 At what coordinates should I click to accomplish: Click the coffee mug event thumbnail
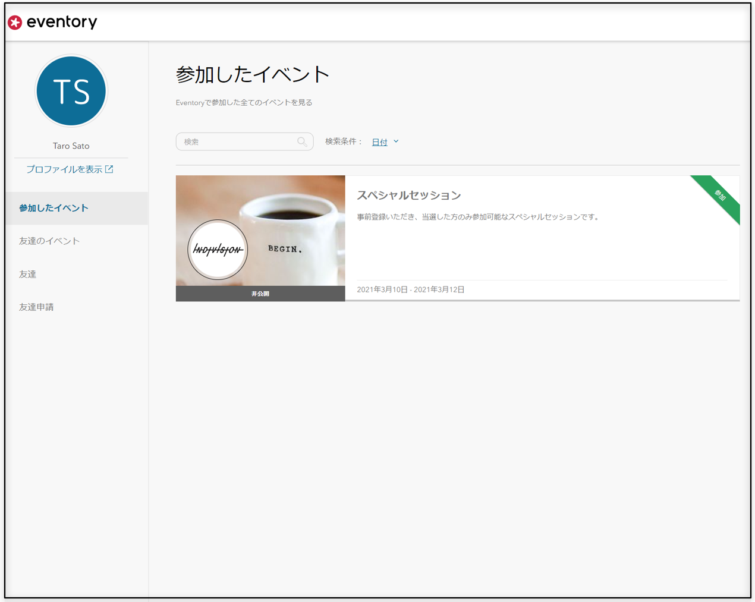tap(260, 231)
